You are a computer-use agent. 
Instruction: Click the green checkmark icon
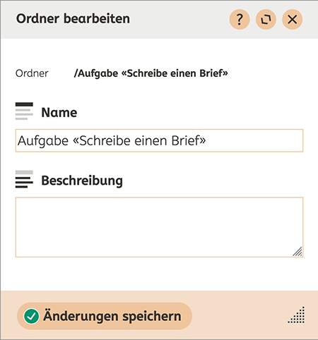[x=31, y=316]
